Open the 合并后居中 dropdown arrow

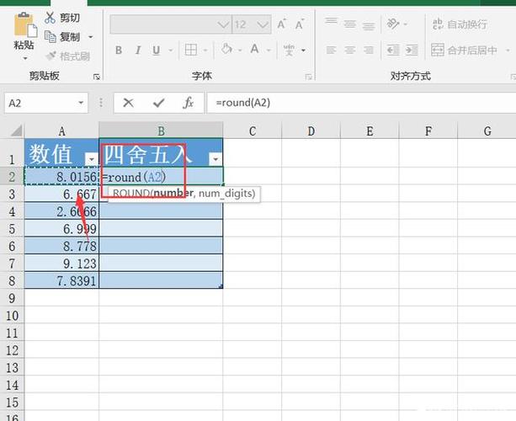508,51
